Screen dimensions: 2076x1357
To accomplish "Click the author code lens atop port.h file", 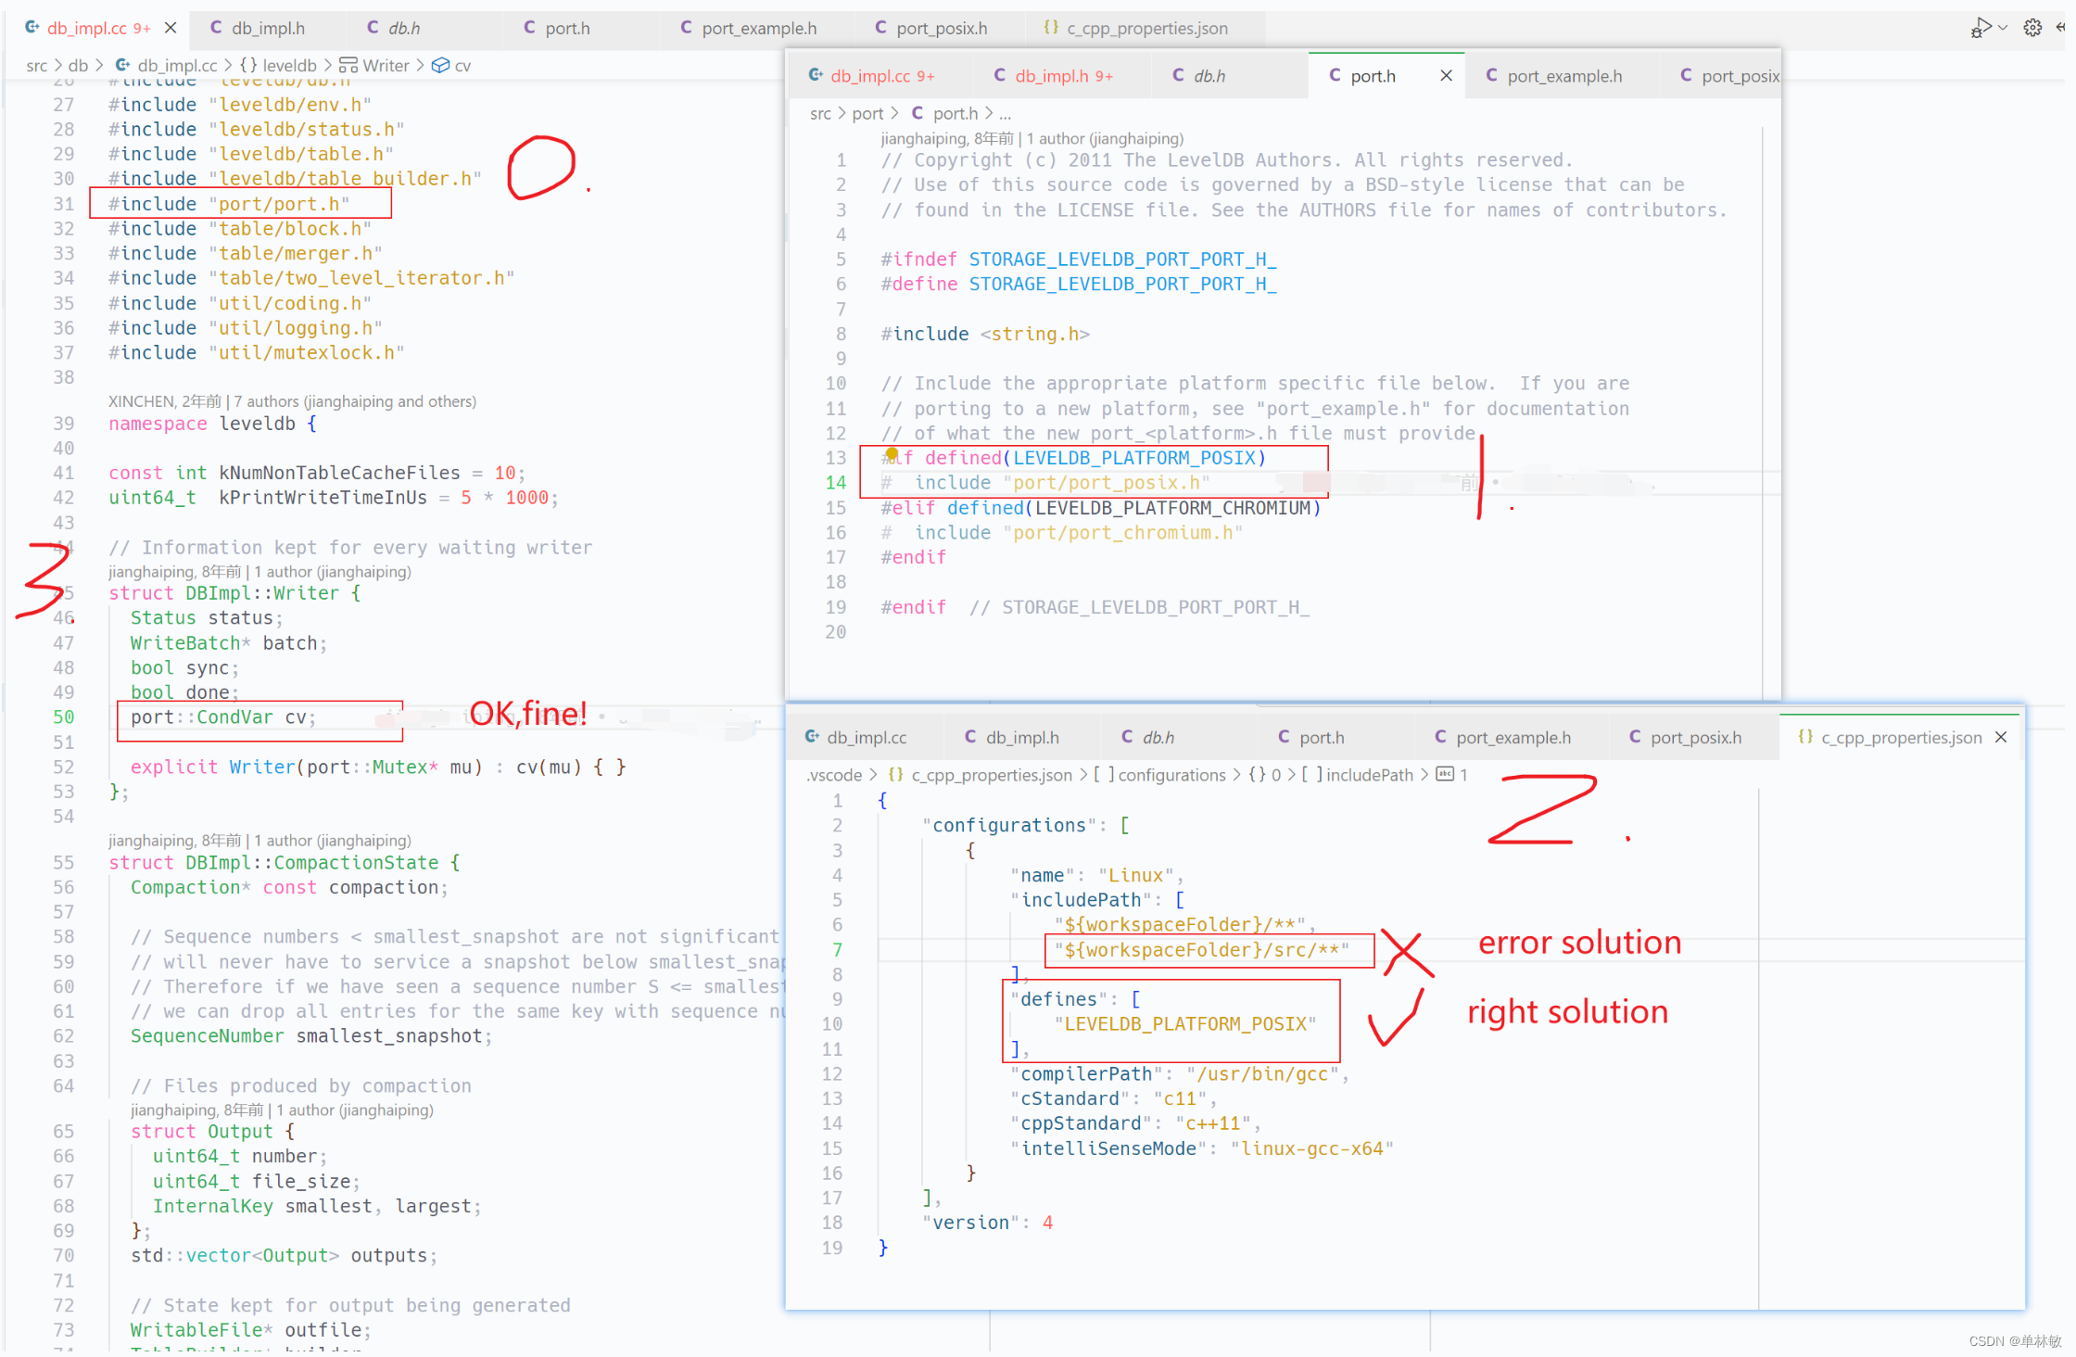I will point(1032,138).
